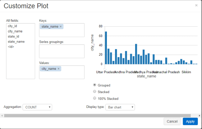Image resolution: width=202 pixels, height=129 pixels.
Task: Click inside Series groupings box
Action: (x=62, y=51)
